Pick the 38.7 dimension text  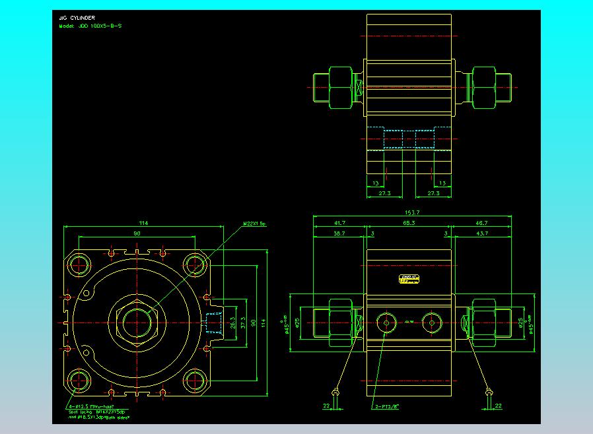pos(339,233)
